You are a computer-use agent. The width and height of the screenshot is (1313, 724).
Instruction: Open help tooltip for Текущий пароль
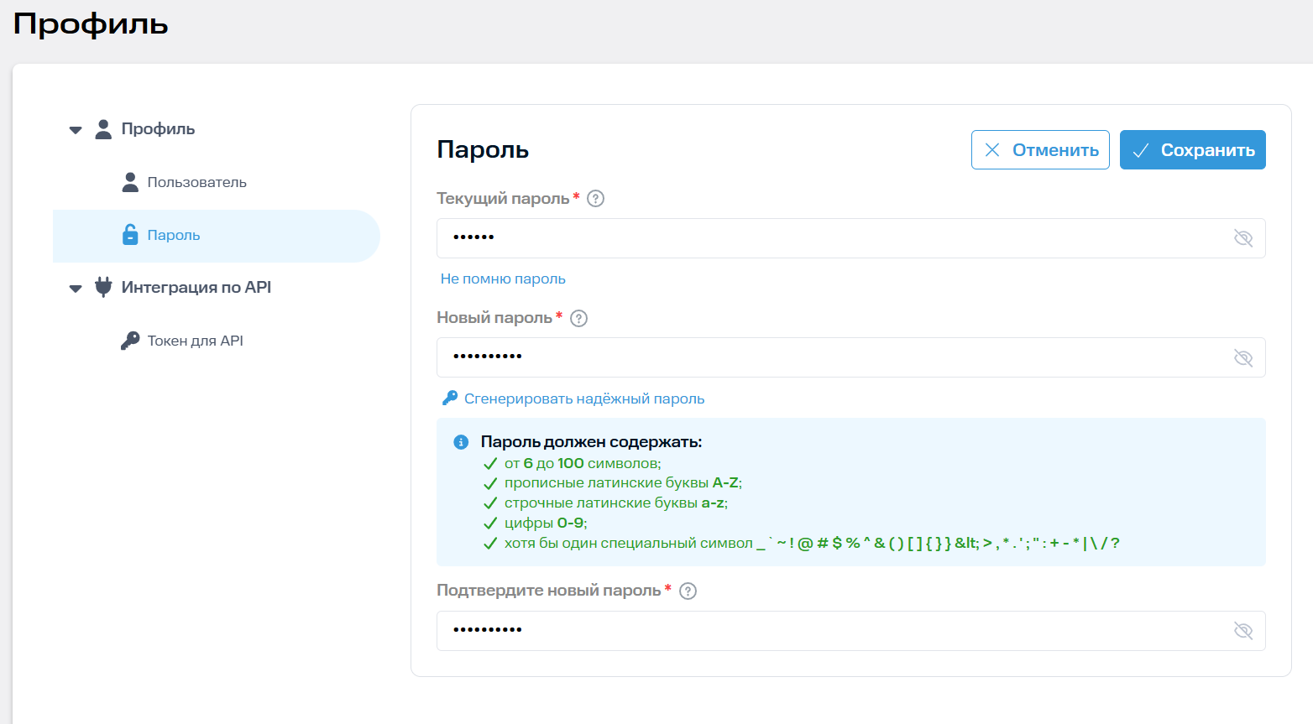pos(596,199)
